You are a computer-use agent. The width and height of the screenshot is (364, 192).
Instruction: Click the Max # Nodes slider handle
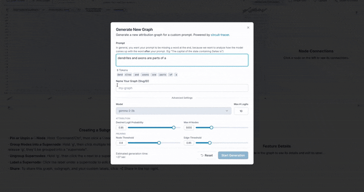pos(211,128)
